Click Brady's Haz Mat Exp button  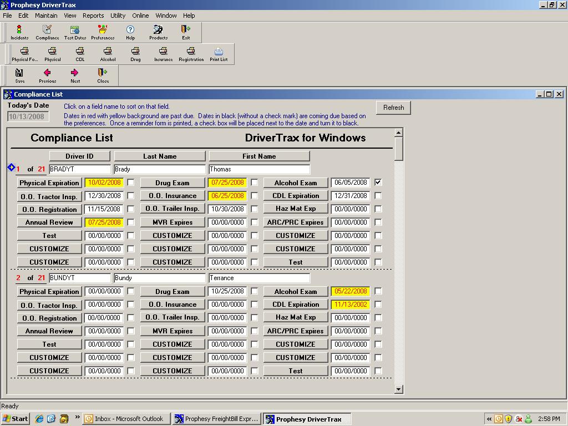(296, 209)
